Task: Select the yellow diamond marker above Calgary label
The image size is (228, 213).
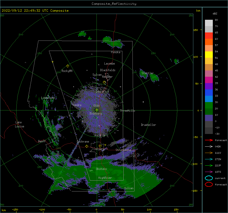Action: (100, 146)
